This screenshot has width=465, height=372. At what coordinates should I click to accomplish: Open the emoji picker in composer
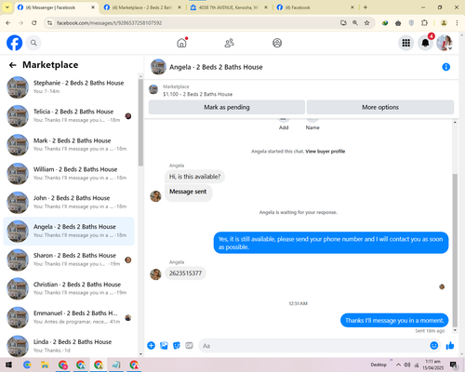click(x=434, y=345)
